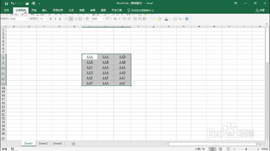Image resolution: width=270 pixels, height=151 pixels.
Task: Toggle Italic formatting
Action: [55, 19]
